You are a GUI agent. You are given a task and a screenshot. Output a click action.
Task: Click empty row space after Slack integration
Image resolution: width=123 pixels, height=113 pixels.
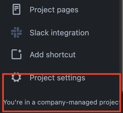104,33
